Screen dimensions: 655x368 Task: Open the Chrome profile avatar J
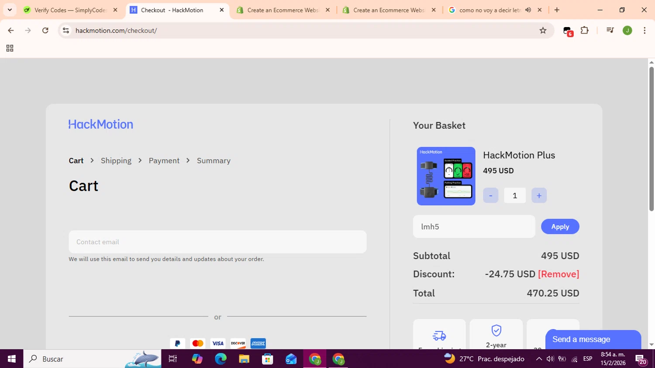(627, 31)
